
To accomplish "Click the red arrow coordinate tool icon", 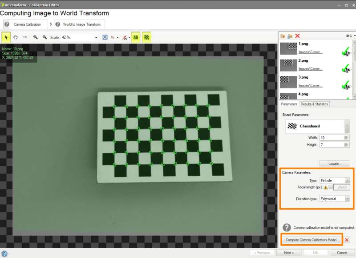I will 125,38.
